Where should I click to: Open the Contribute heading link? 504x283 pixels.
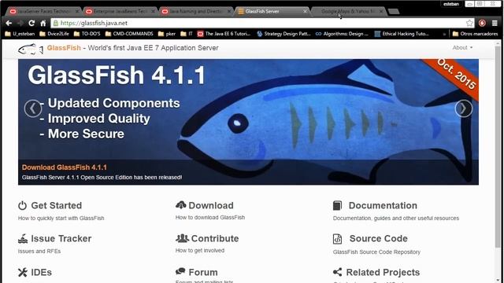[x=215, y=239]
